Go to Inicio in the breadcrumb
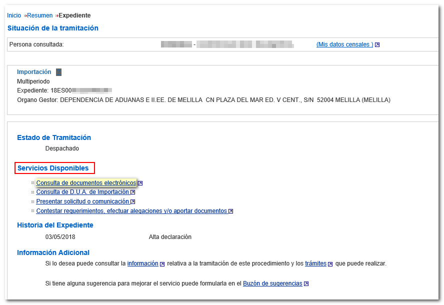The height and width of the screenshot is (305, 444). [14, 15]
